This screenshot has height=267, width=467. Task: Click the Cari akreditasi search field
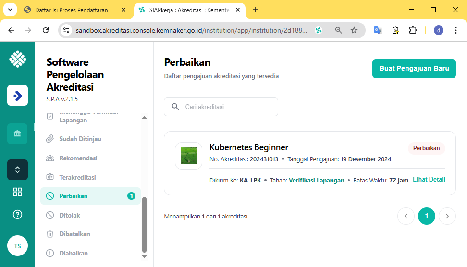[221, 107]
